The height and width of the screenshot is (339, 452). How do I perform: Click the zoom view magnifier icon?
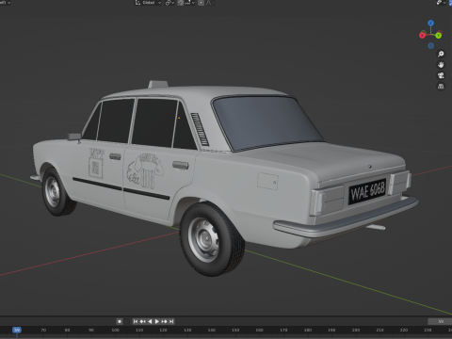[x=441, y=54]
